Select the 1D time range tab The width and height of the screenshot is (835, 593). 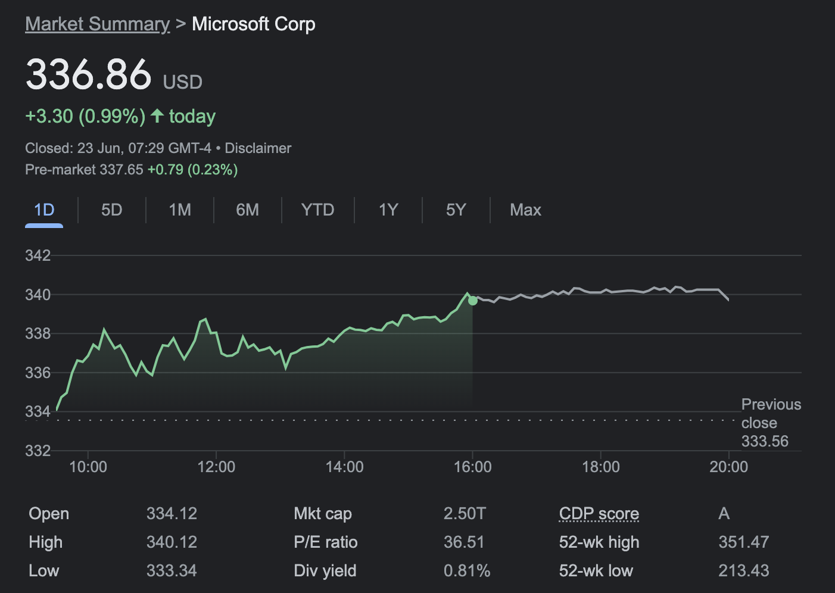tap(44, 210)
